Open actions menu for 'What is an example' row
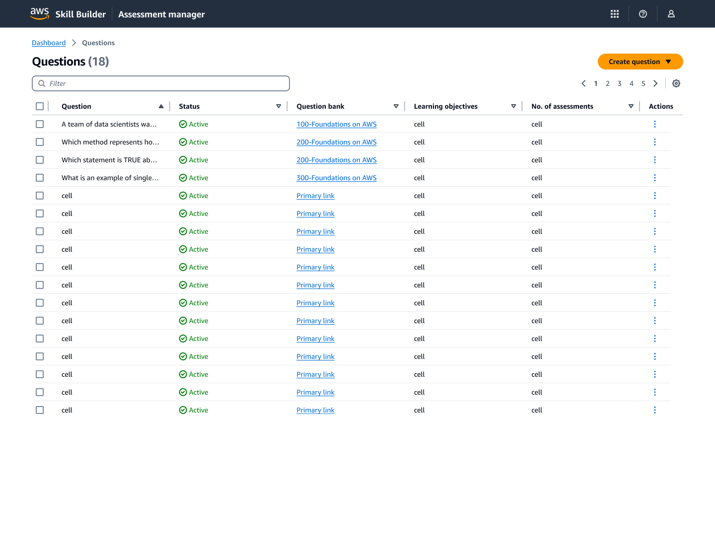 (x=655, y=178)
